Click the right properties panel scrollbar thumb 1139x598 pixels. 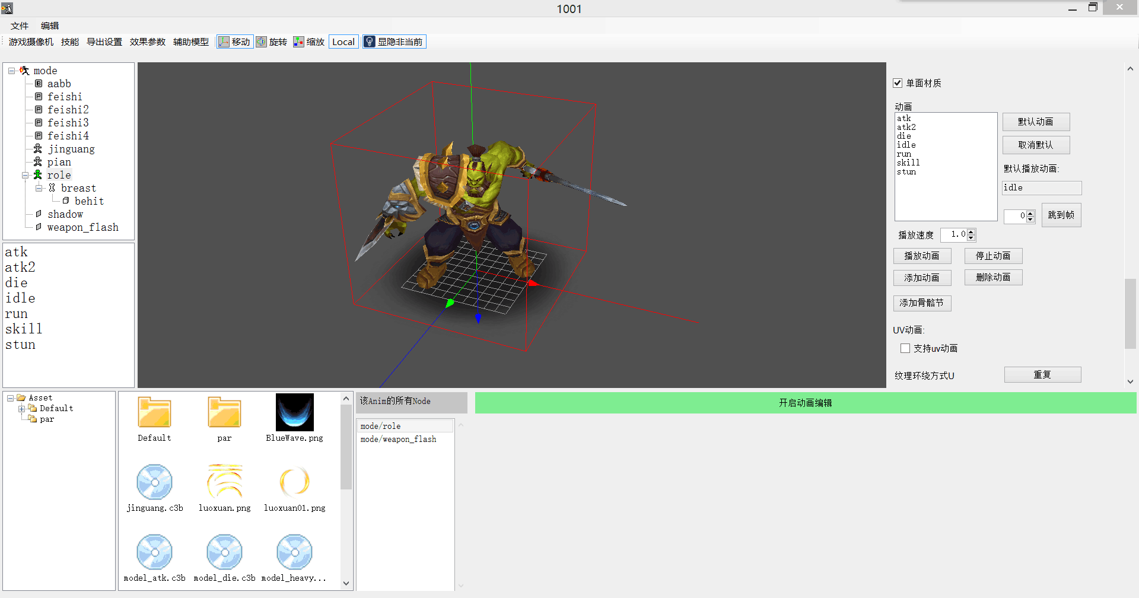[1130, 314]
